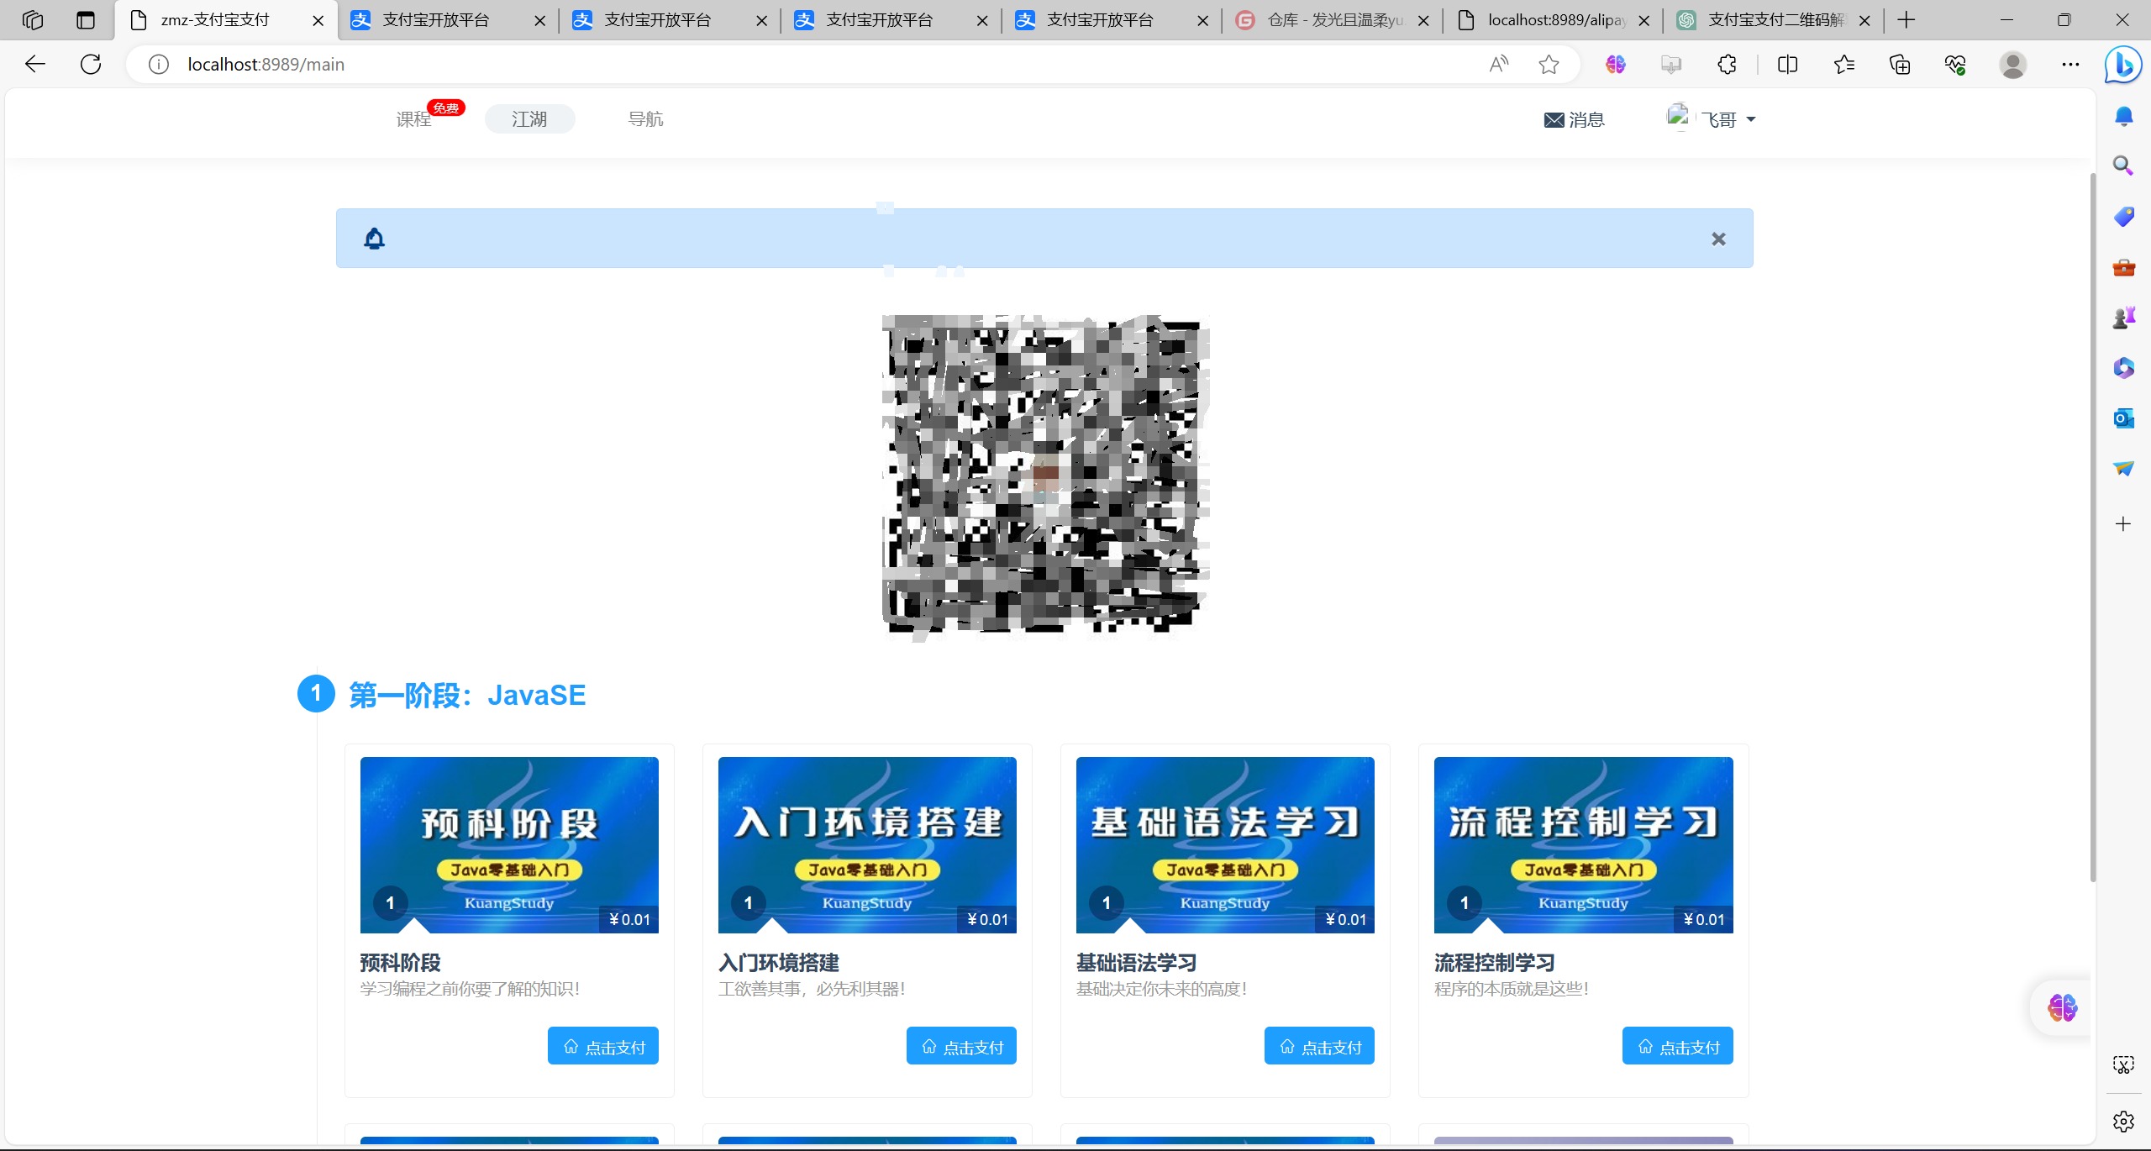Screen dimensions: 2151x1151
Task: Open the sidebar shopping tag icon
Action: click(x=2123, y=217)
